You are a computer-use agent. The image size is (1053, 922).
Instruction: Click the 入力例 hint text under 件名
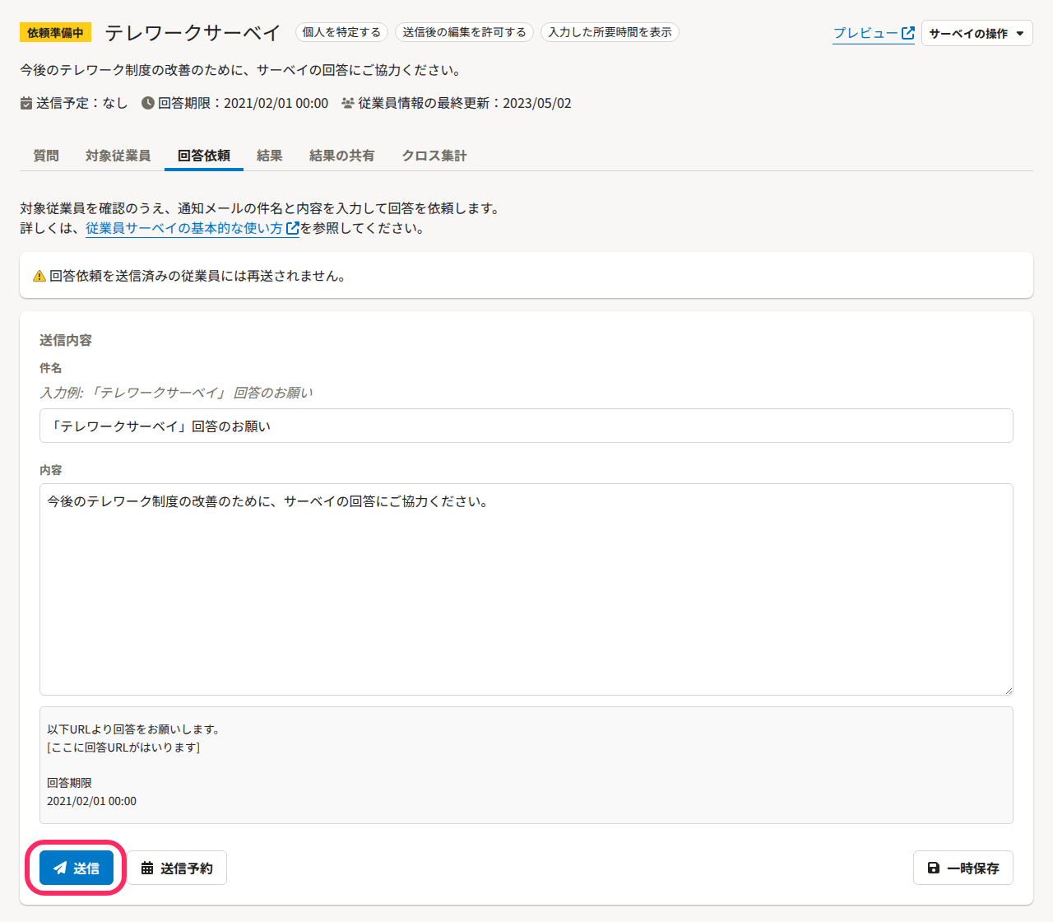[x=176, y=393]
